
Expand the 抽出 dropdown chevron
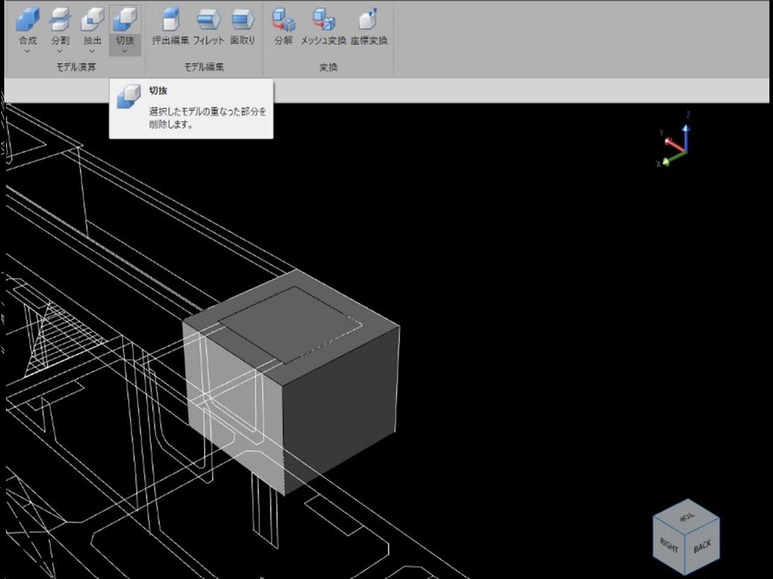pyautogui.click(x=92, y=51)
